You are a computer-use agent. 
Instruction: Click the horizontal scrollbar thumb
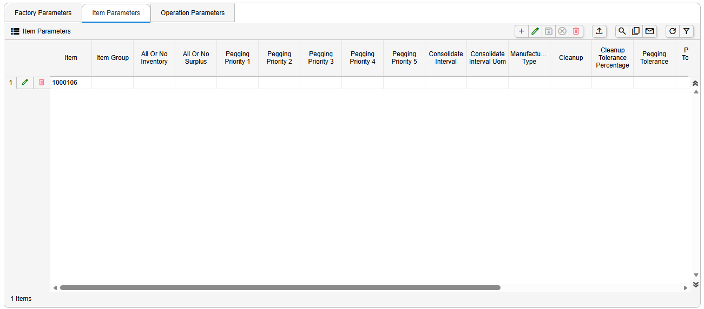(280, 288)
